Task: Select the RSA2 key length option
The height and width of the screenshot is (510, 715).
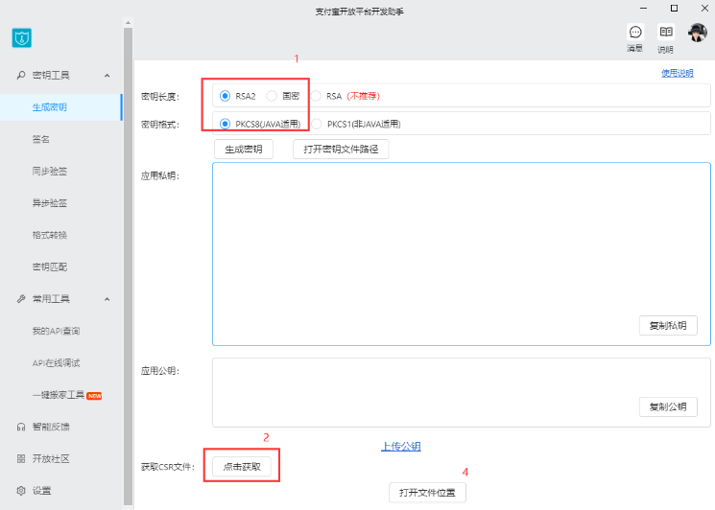Action: [225, 96]
